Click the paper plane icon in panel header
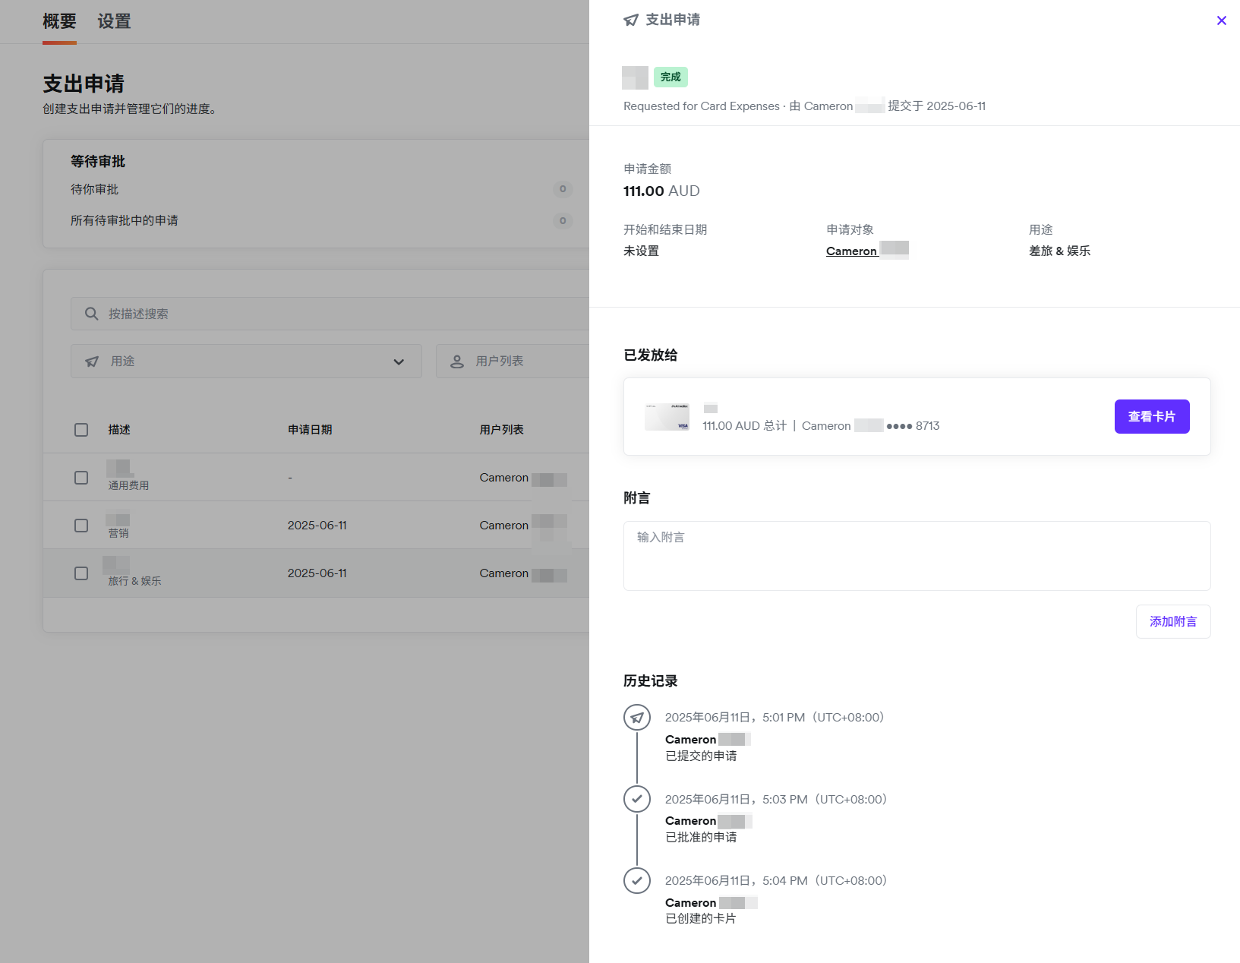The height and width of the screenshot is (963, 1240). (631, 20)
